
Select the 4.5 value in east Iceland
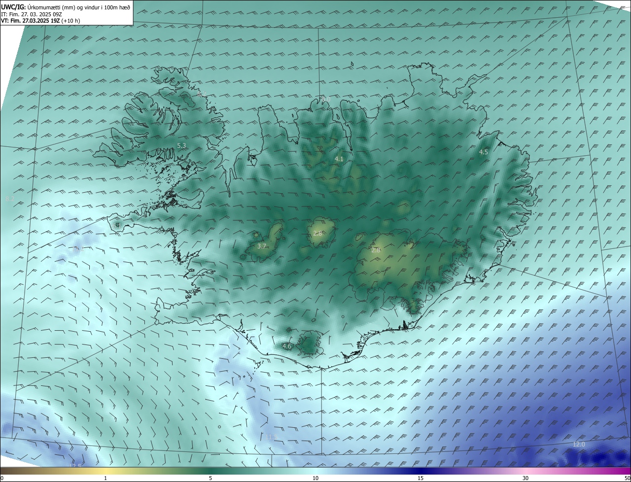pyautogui.click(x=484, y=152)
